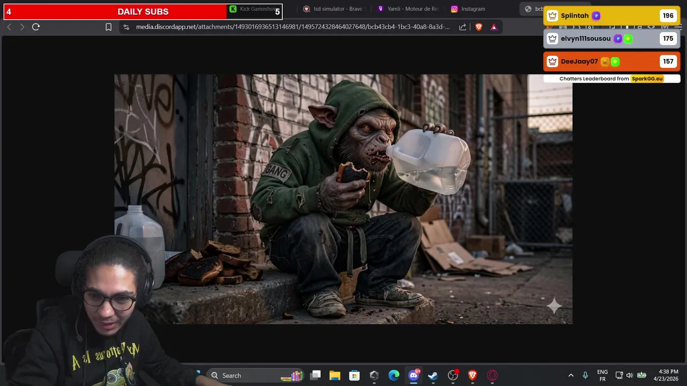The width and height of the screenshot is (687, 386).
Task: Click the share icon in address bar
Action: click(463, 27)
